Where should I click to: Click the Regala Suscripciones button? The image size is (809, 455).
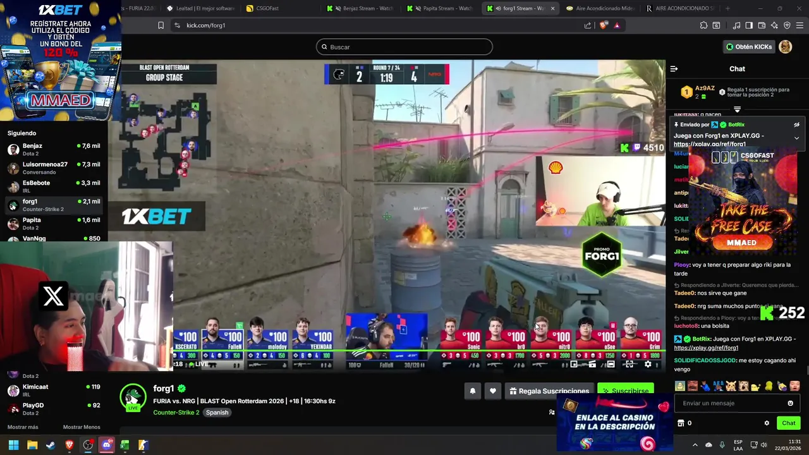coord(549,391)
